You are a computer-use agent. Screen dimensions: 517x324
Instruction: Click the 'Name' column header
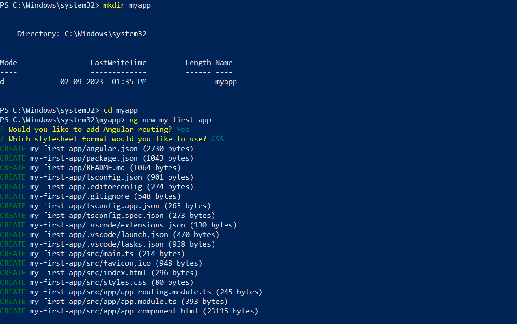(224, 63)
